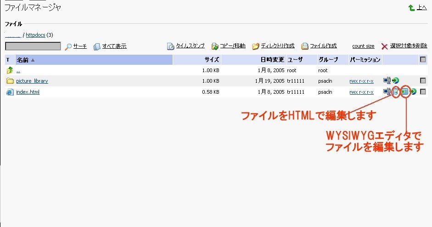Viewport: 432px width, 227px height.
Task: Click the green arrow icon in picture_library row
Action: click(x=395, y=81)
